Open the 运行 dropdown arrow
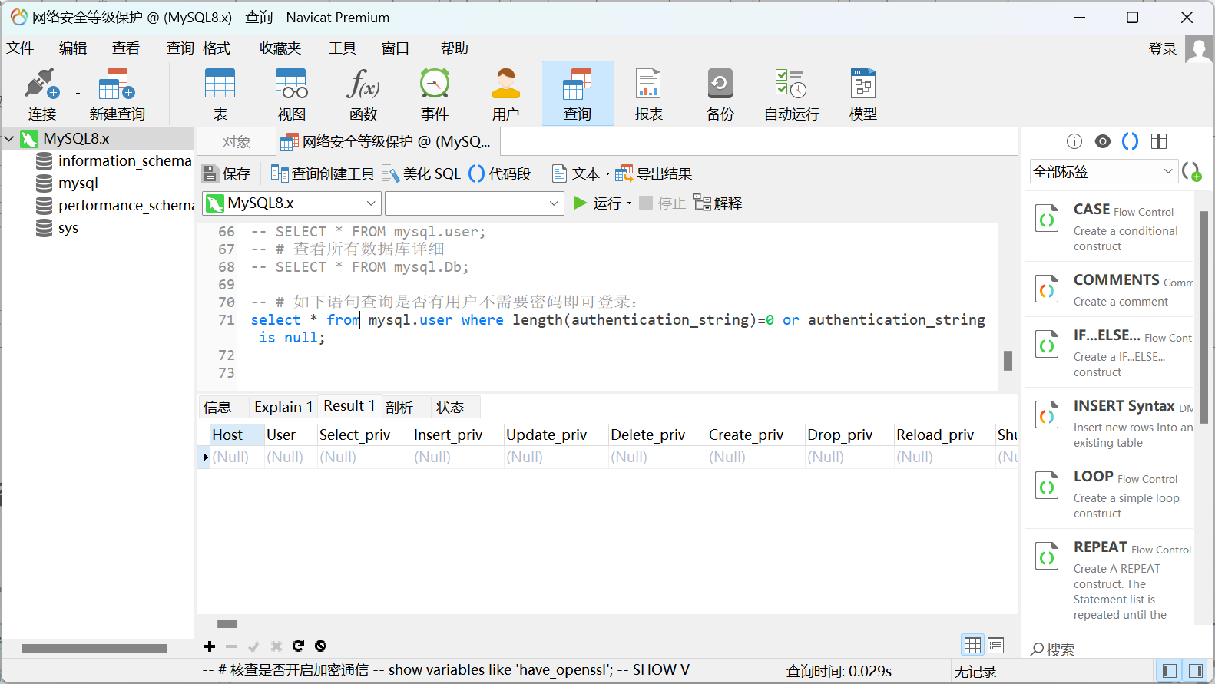 tap(630, 203)
